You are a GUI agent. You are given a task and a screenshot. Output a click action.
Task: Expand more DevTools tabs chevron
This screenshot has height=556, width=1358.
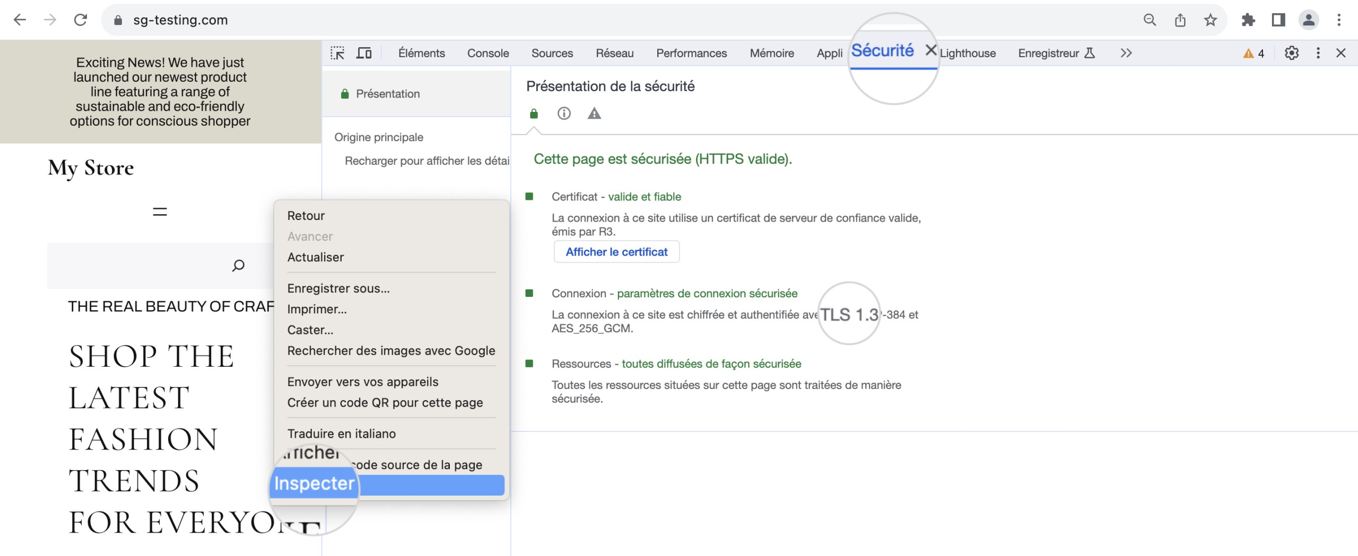coord(1126,53)
